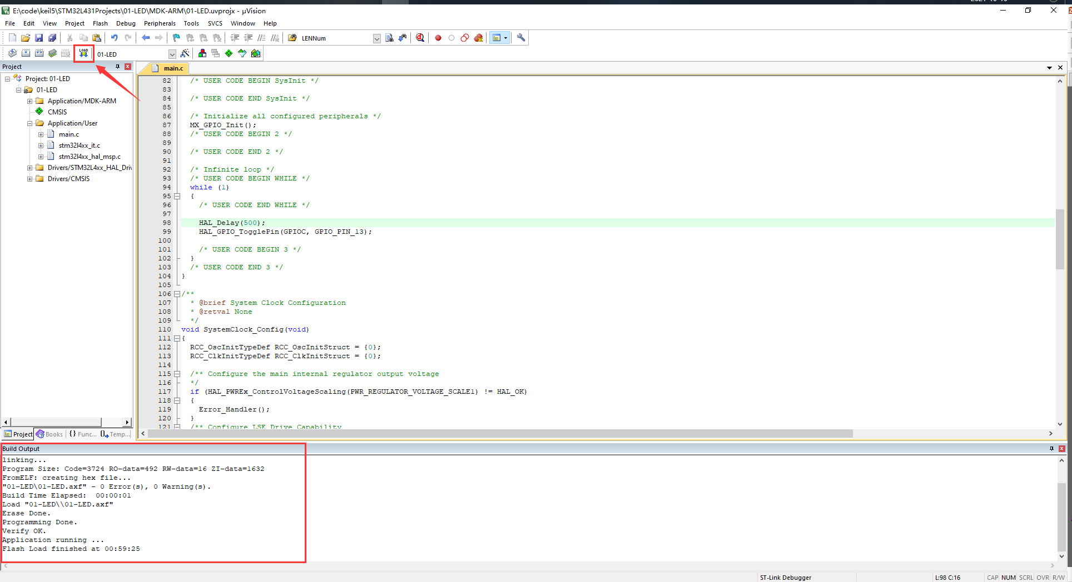
Task: Paste from the clipboard icon
Action: point(97,38)
